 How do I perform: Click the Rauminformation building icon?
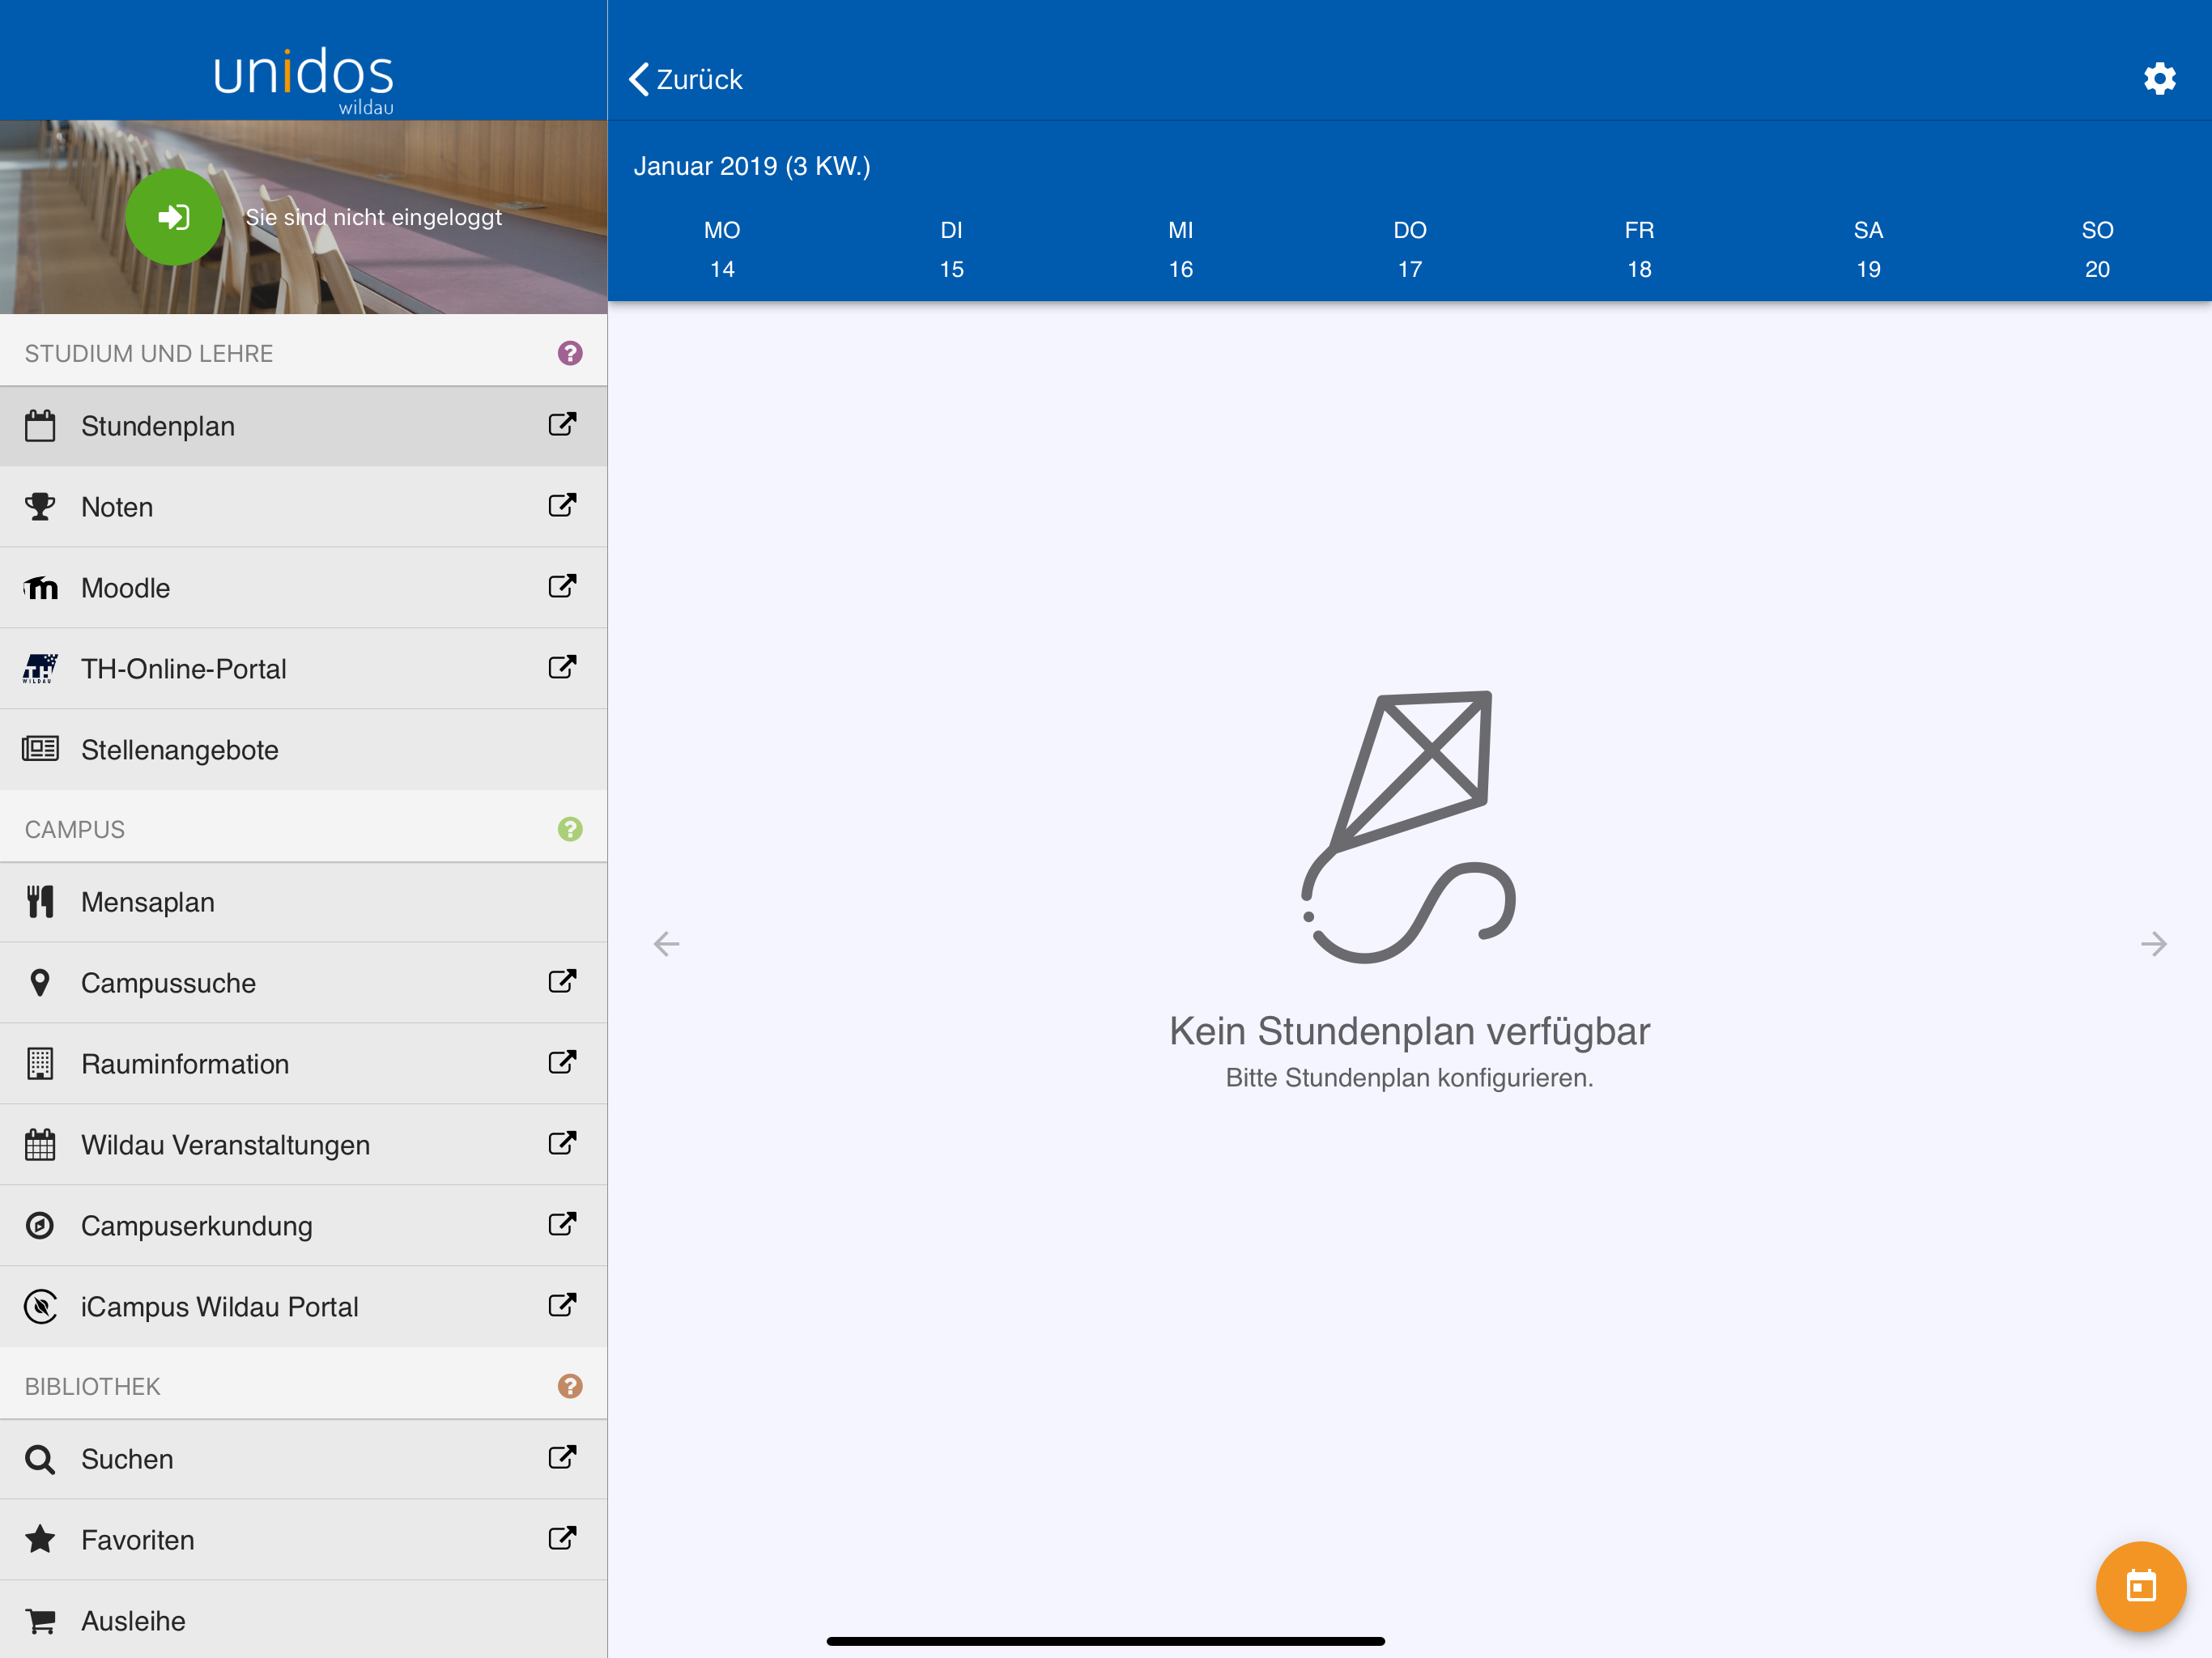point(40,1064)
